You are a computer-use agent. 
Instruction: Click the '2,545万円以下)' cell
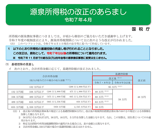click(x=82, y=107)
